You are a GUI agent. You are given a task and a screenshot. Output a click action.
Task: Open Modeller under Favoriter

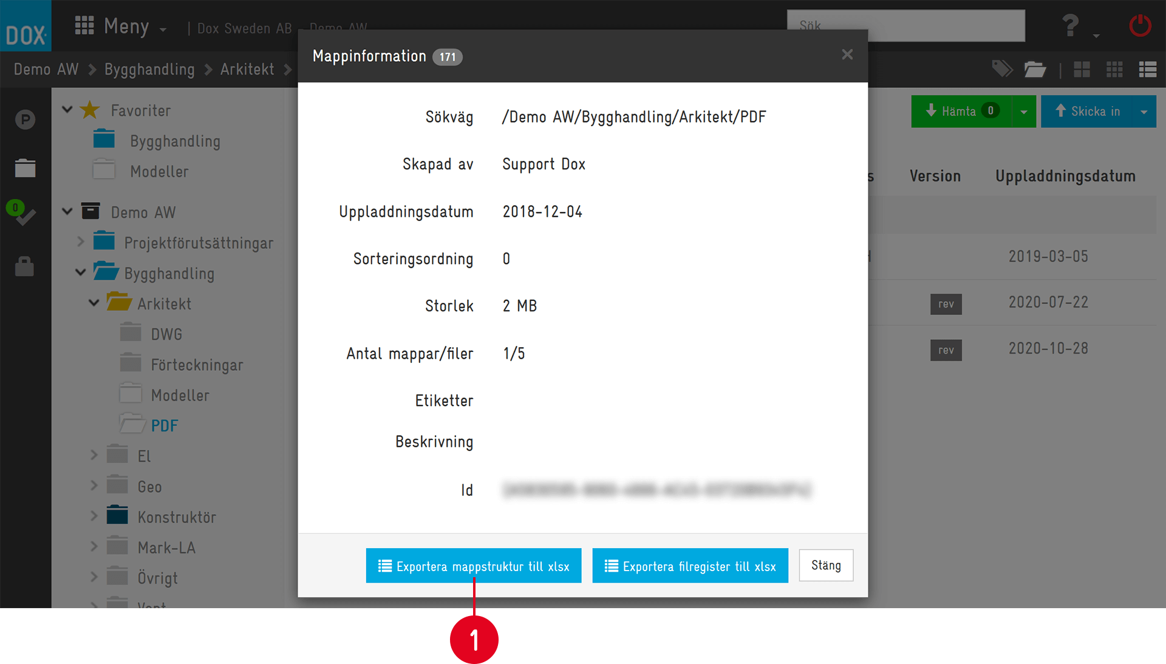[159, 171]
